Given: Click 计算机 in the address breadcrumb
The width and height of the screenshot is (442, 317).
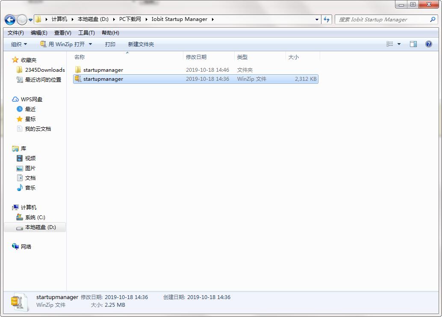Looking at the screenshot, I should click(59, 19).
